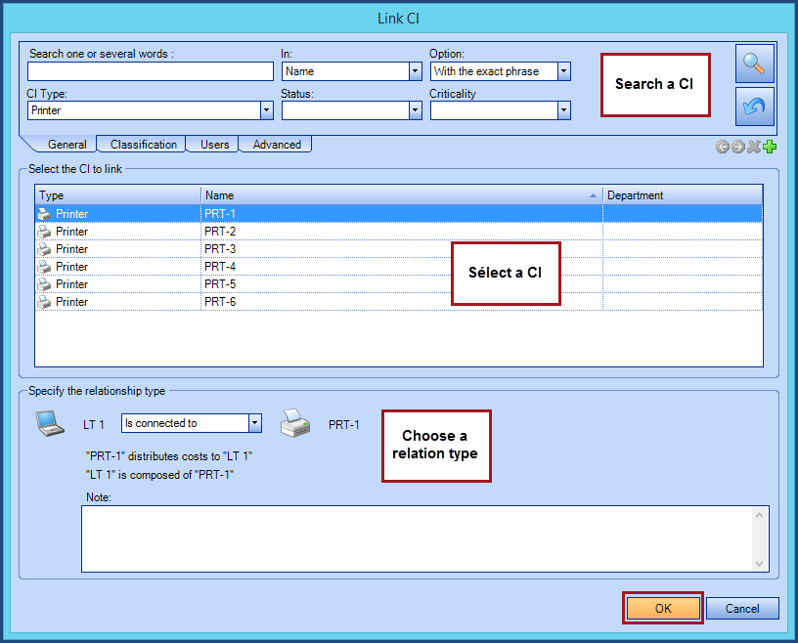Click the magnifying glass search icon
The image size is (798, 643).
coord(754,63)
